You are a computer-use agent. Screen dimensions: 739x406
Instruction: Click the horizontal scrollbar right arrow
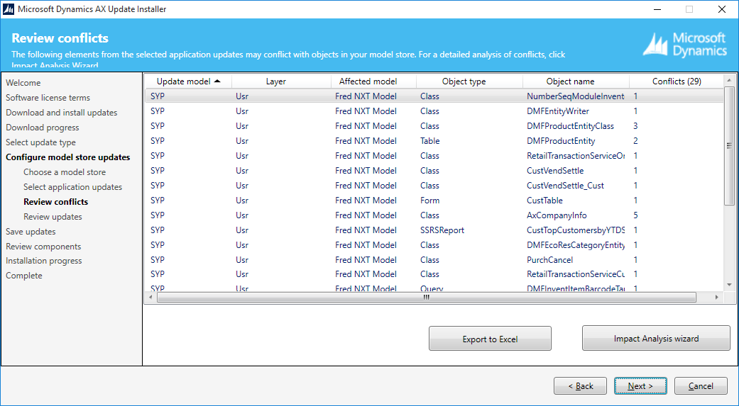pyautogui.click(x=717, y=298)
